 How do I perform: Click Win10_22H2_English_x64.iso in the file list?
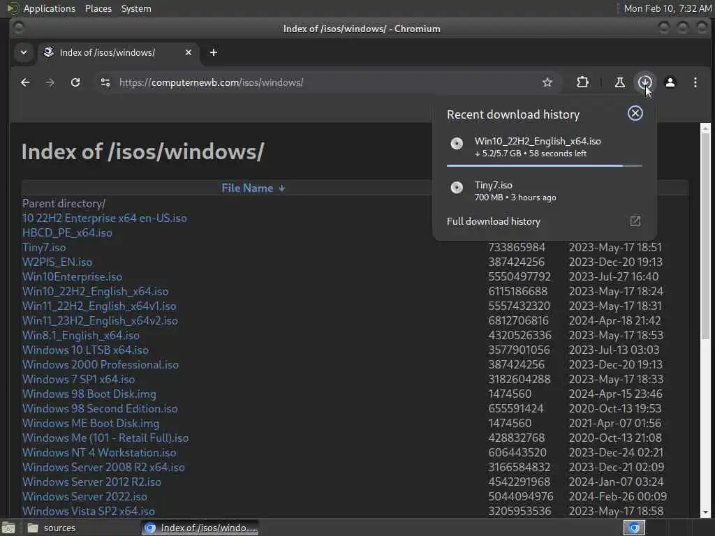95,291
